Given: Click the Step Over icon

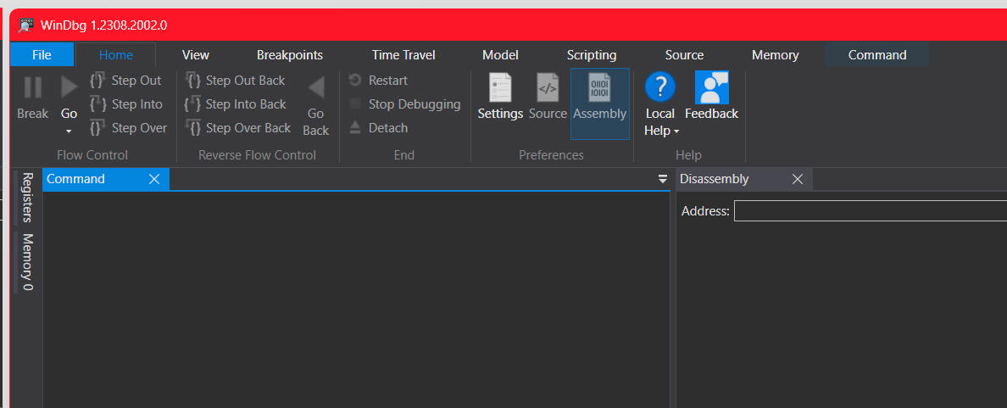Looking at the screenshot, I should (x=97, y=128).
